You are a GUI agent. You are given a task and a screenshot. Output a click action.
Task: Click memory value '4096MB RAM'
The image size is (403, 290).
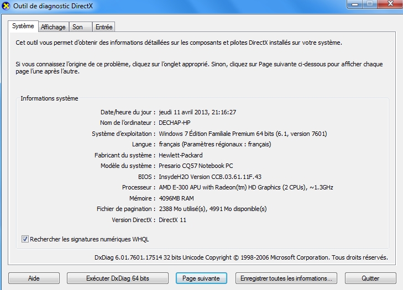[176, 198]
